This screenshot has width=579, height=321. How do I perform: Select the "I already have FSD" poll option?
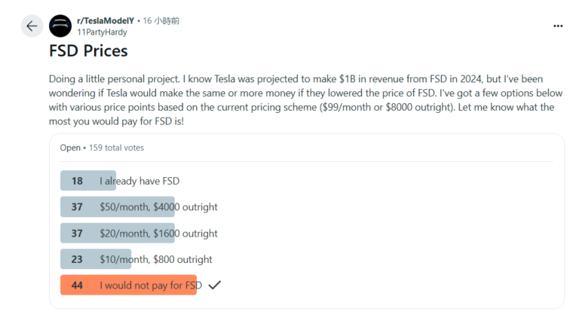[x=139, y=181]
